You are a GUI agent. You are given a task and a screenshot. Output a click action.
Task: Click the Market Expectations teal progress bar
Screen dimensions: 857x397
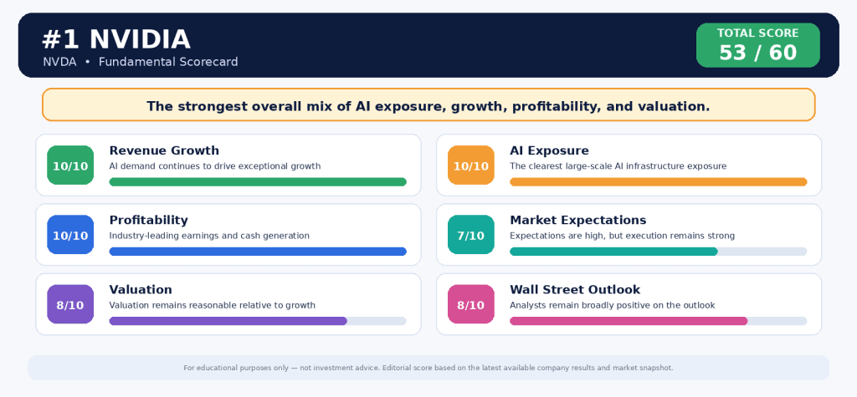pyautogui.click(x=659, y=252)
